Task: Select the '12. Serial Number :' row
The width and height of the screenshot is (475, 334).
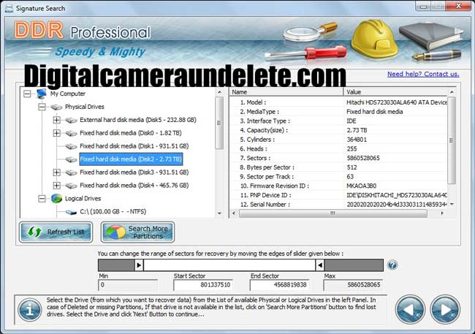Action: click(x=338, y=205)
